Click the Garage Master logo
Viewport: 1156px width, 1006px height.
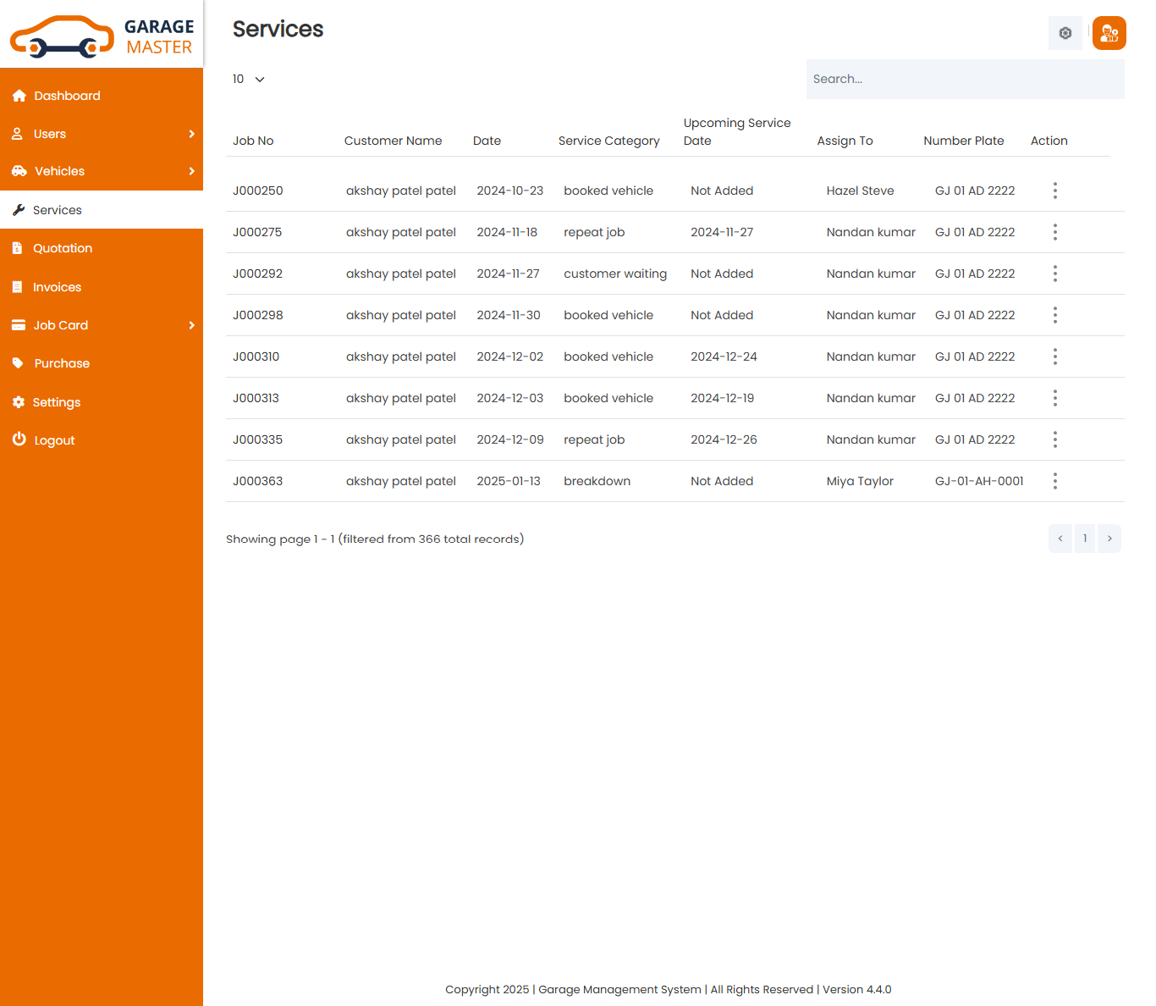point(102,36)
